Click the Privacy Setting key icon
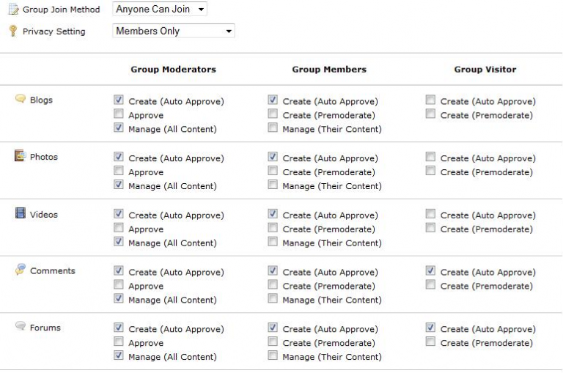The height and width of the screenshot is (373, 563). coord(13,31)
